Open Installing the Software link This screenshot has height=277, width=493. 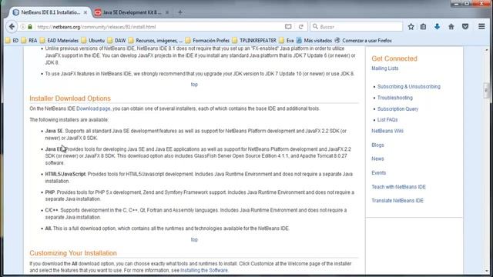pos(204,270)
